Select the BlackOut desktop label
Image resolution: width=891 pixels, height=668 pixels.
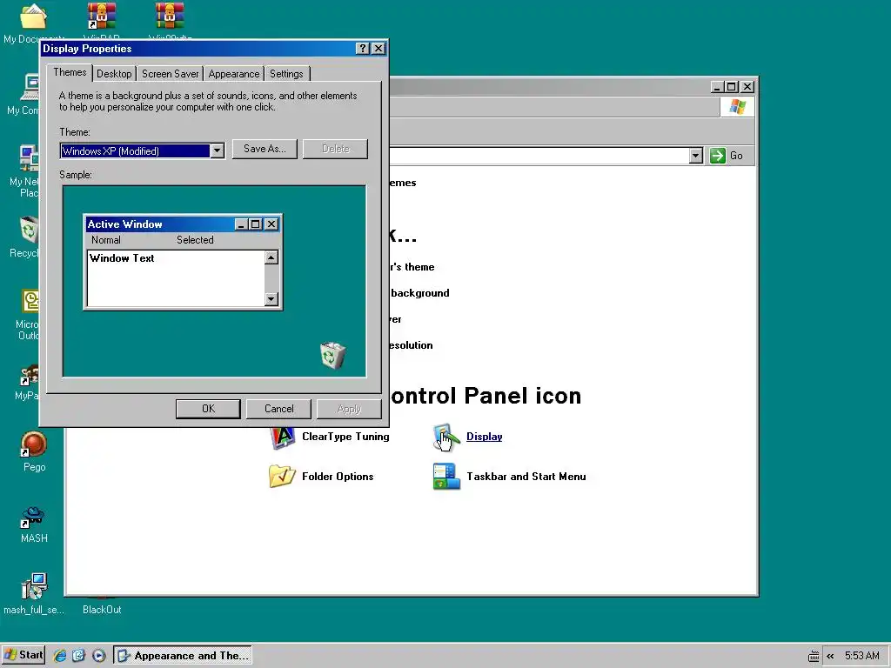coord(102,610)
